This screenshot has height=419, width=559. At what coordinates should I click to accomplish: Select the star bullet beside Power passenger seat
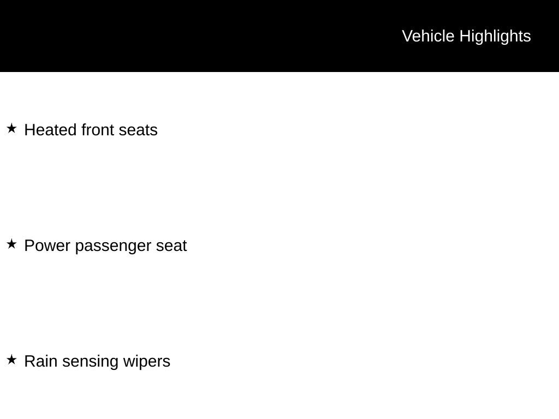11,244
